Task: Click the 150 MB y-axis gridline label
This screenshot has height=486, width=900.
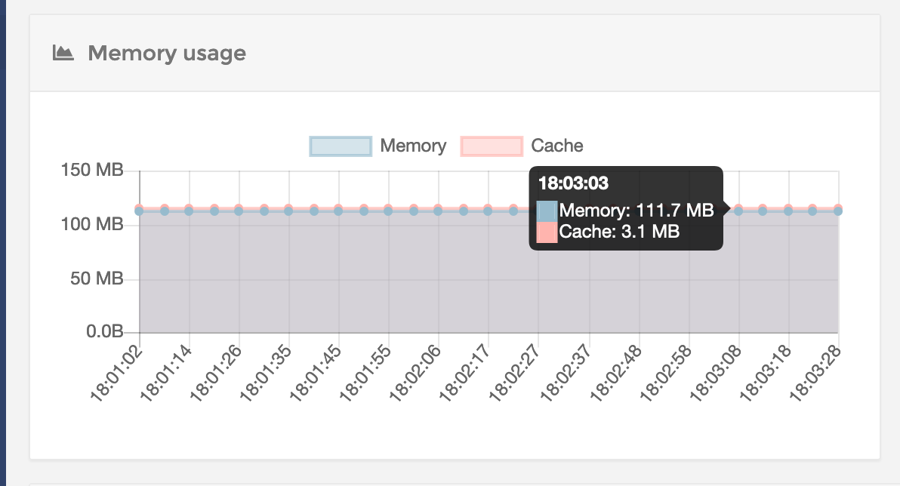Action: click(x=94, y=171)
